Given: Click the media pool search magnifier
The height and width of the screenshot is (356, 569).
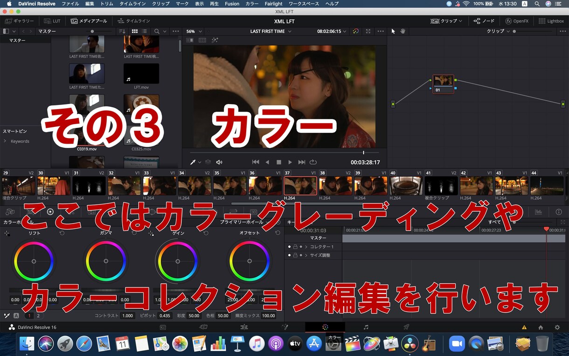Looking at the screenshot, I should [157, 31].
